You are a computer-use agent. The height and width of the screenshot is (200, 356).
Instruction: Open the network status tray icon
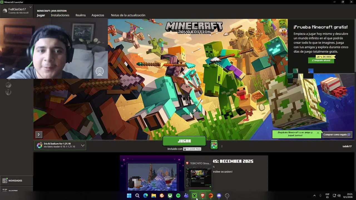pyautogui.click(x=334, y=196)
